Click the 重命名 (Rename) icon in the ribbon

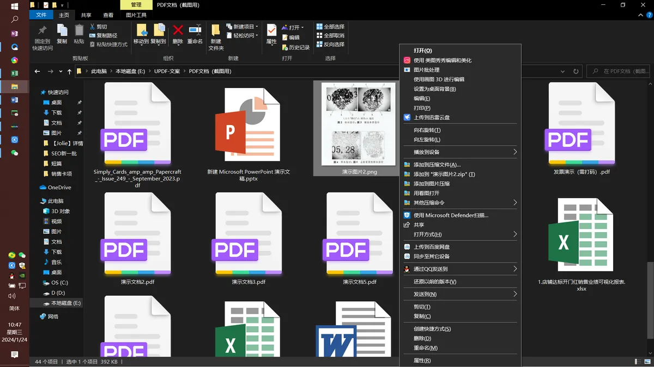click(x=195, y=34)
